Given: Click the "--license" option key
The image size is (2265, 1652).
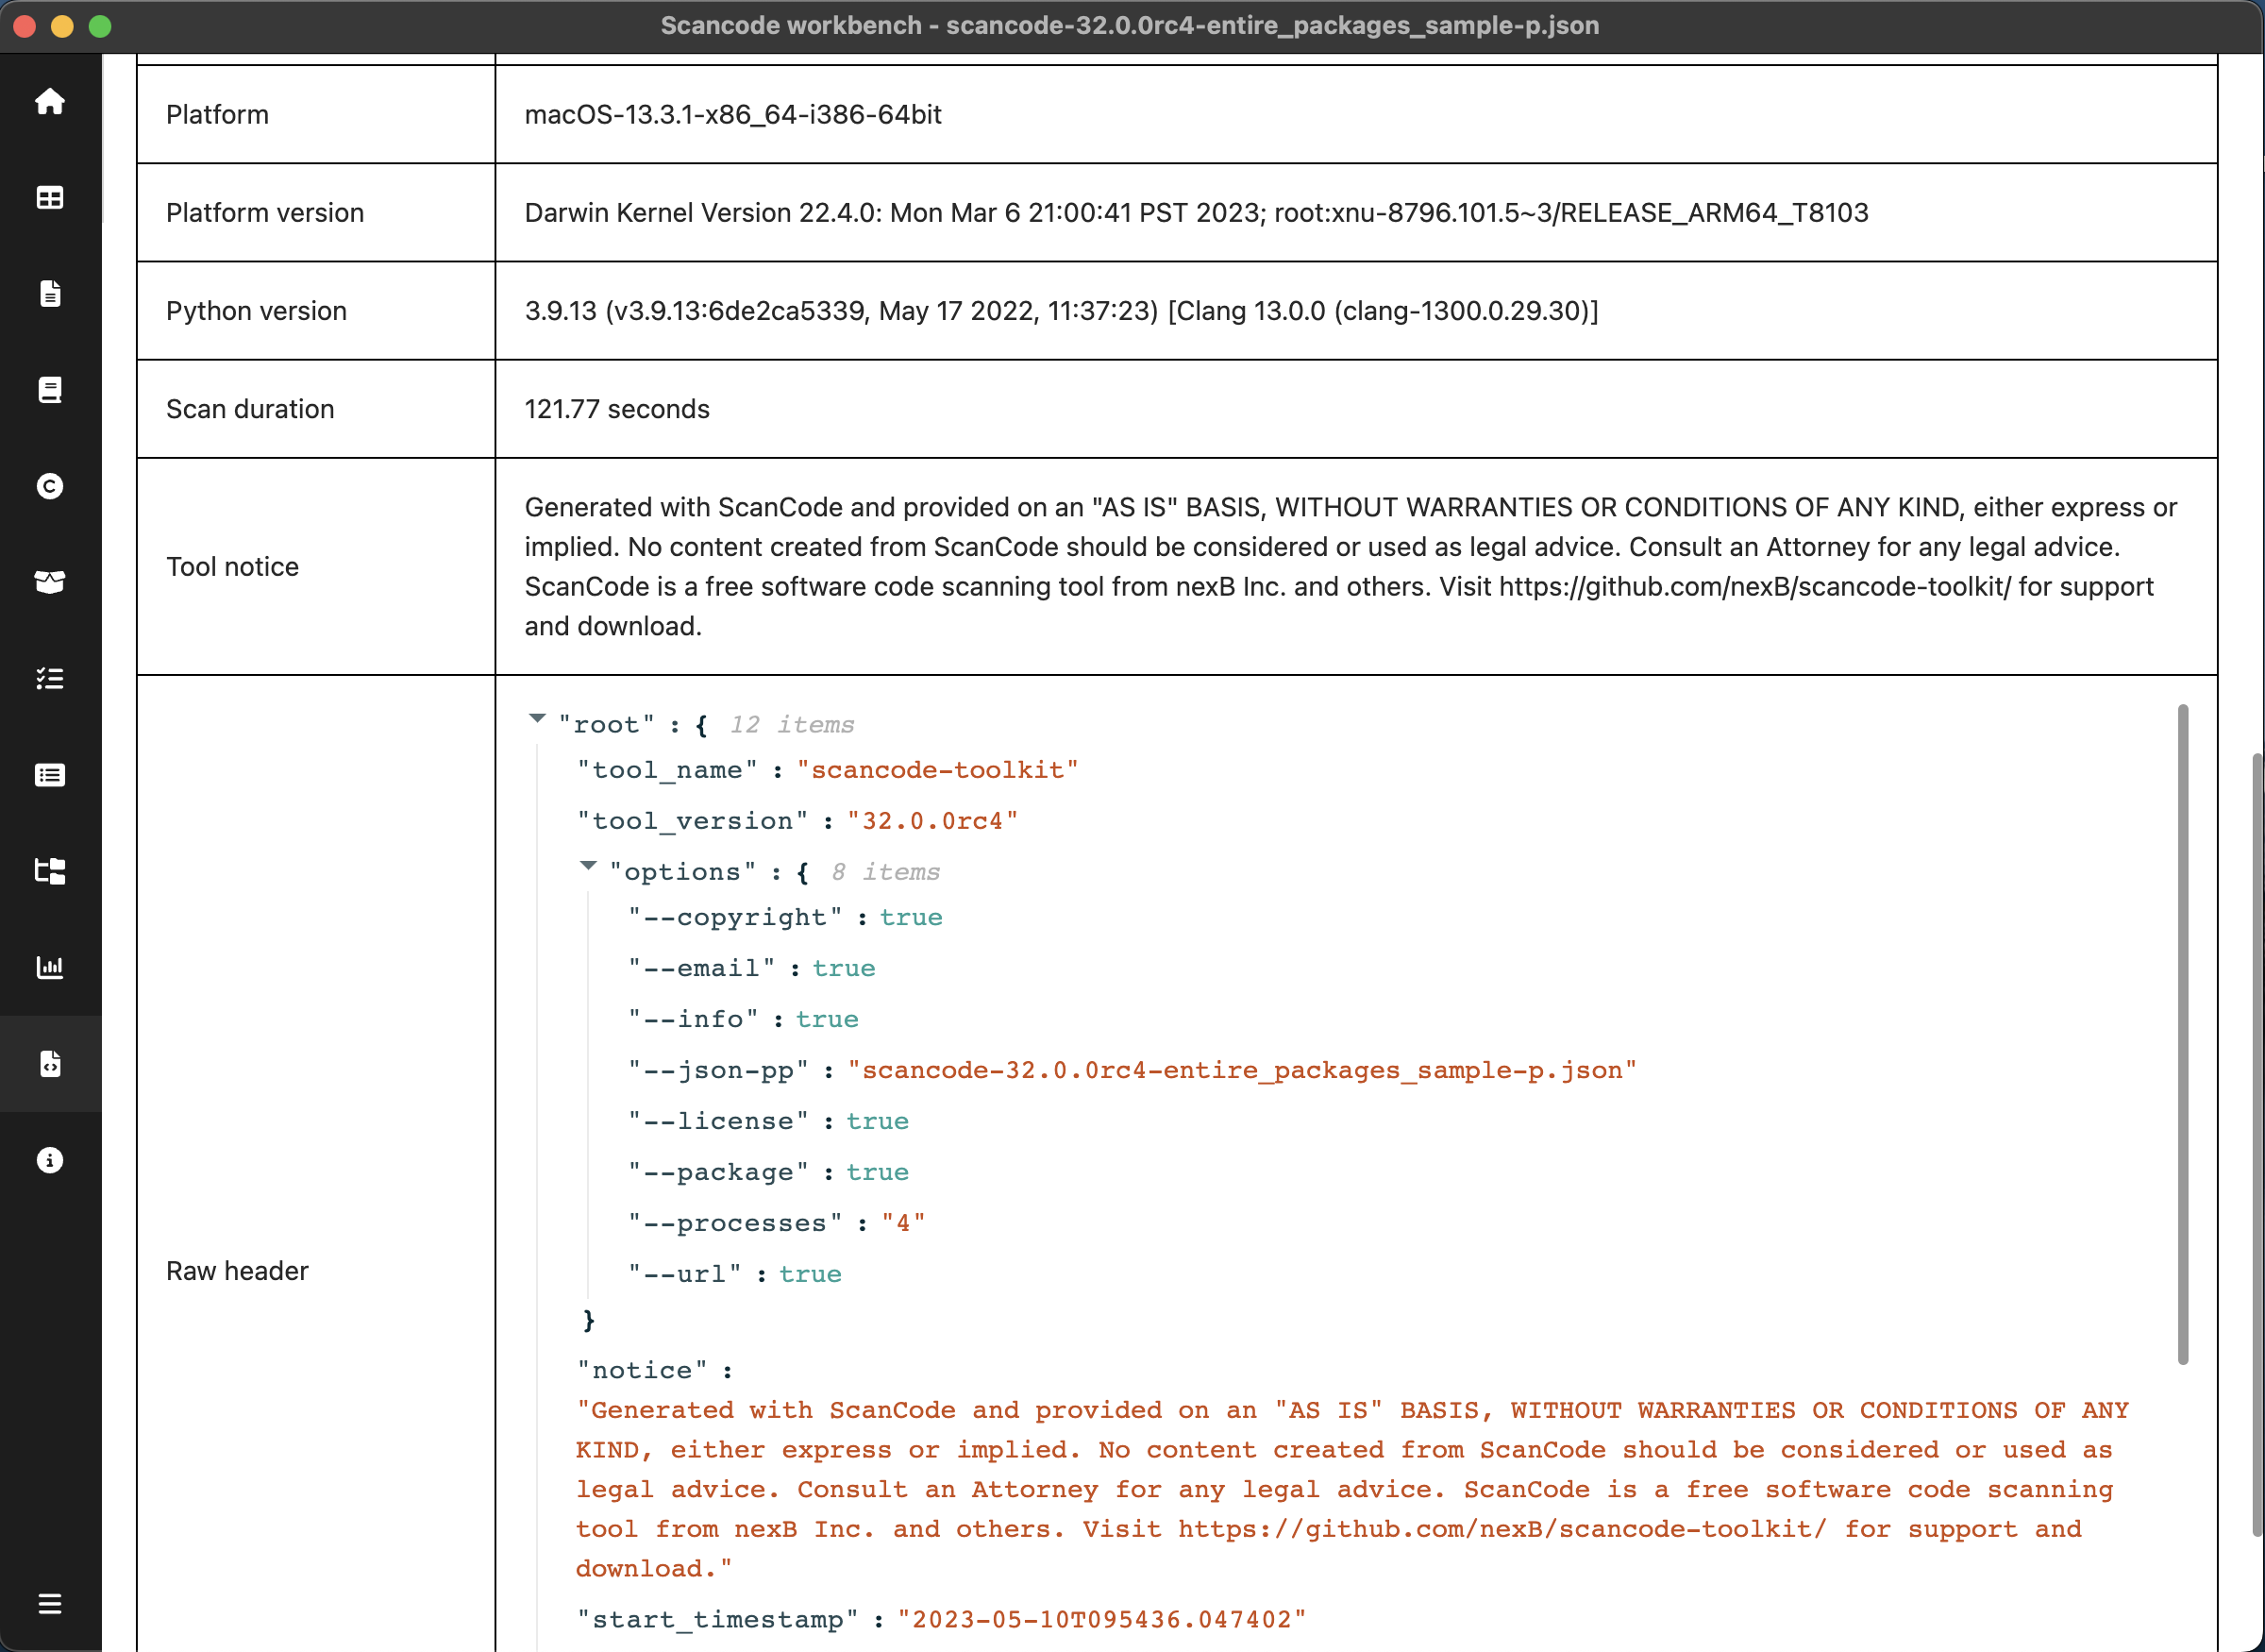Looking at the screenshot, I should pyautogui.click(x=717, y=1122).
